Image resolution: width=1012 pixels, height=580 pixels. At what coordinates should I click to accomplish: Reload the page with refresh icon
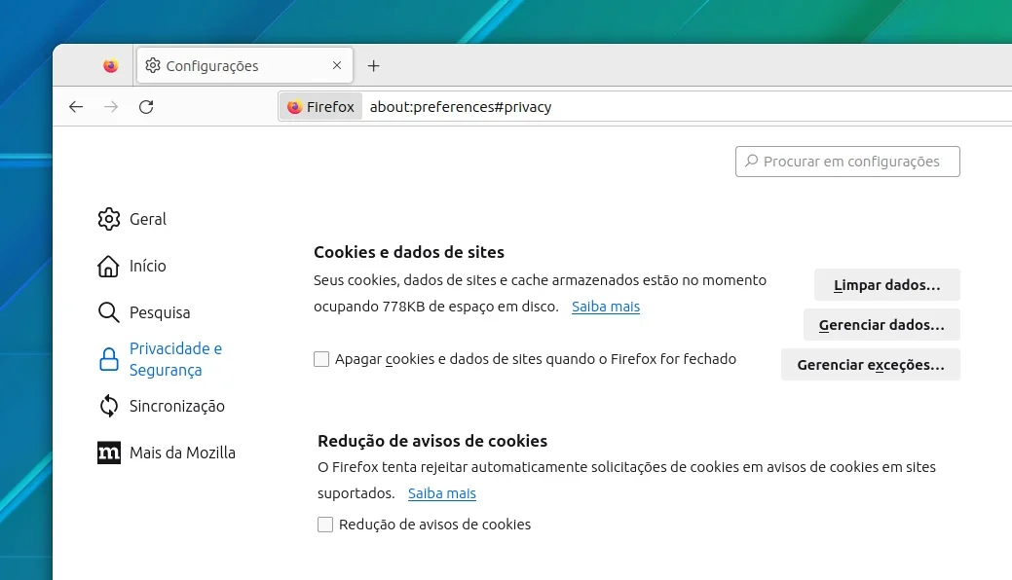[x=146, y=106]
